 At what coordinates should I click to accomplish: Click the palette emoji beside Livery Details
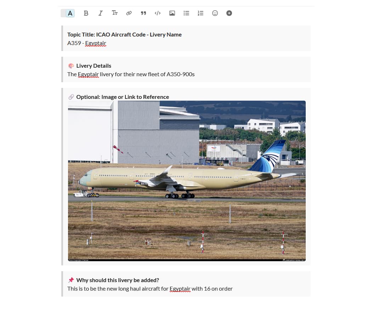[x=71, y=66]
